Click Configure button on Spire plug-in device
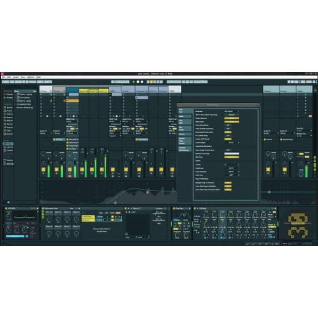The height and width of the screenshot is (318, 318). tap(159, 208)
